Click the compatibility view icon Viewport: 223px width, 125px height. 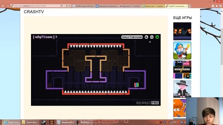coord(67,6)
